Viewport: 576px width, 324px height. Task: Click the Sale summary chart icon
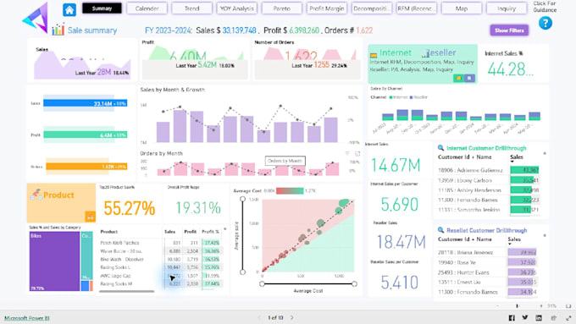coord(58,30)
